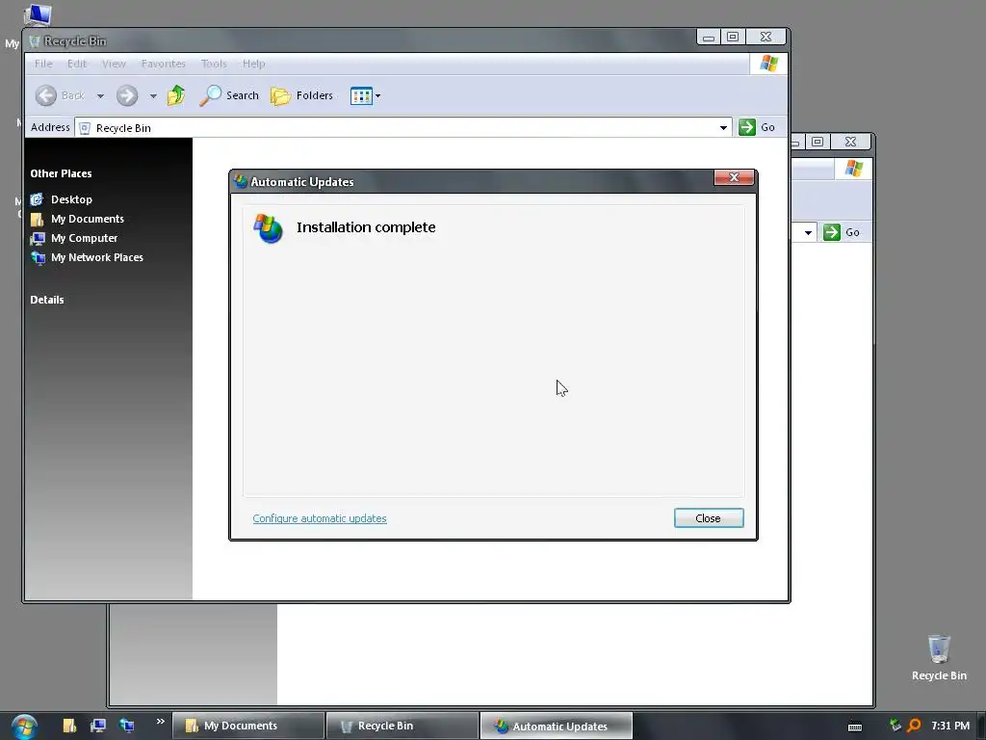Screen dimensions: 986x740
Task: Expand the Details panel header
Action: pyautogui.click(x=47, y=300)
